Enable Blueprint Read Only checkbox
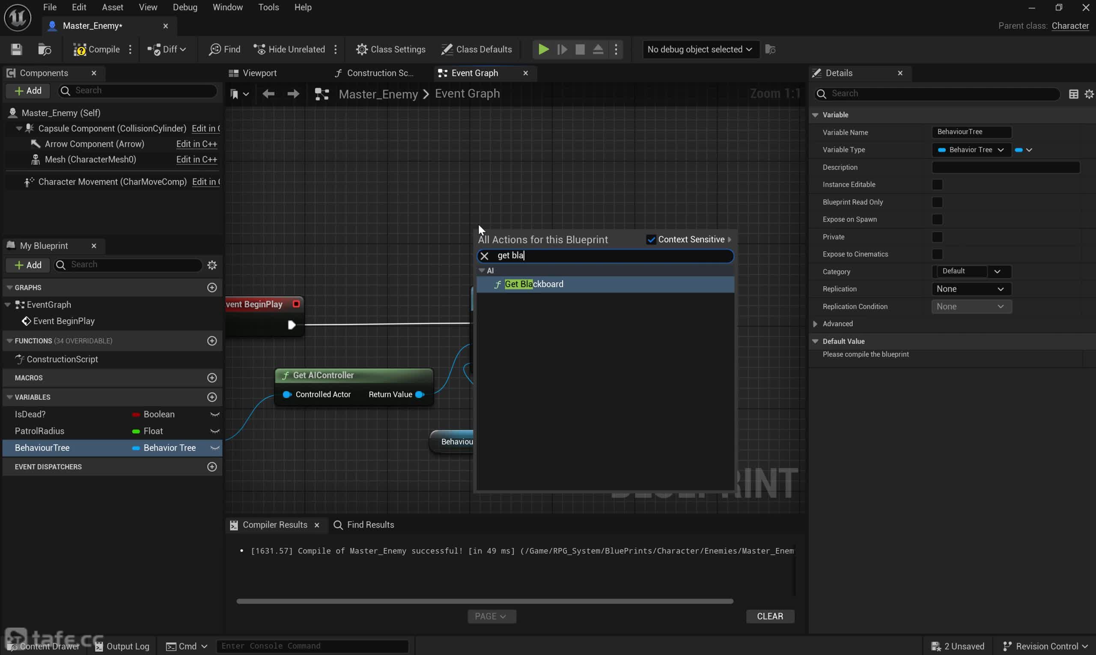 [937, 202]
